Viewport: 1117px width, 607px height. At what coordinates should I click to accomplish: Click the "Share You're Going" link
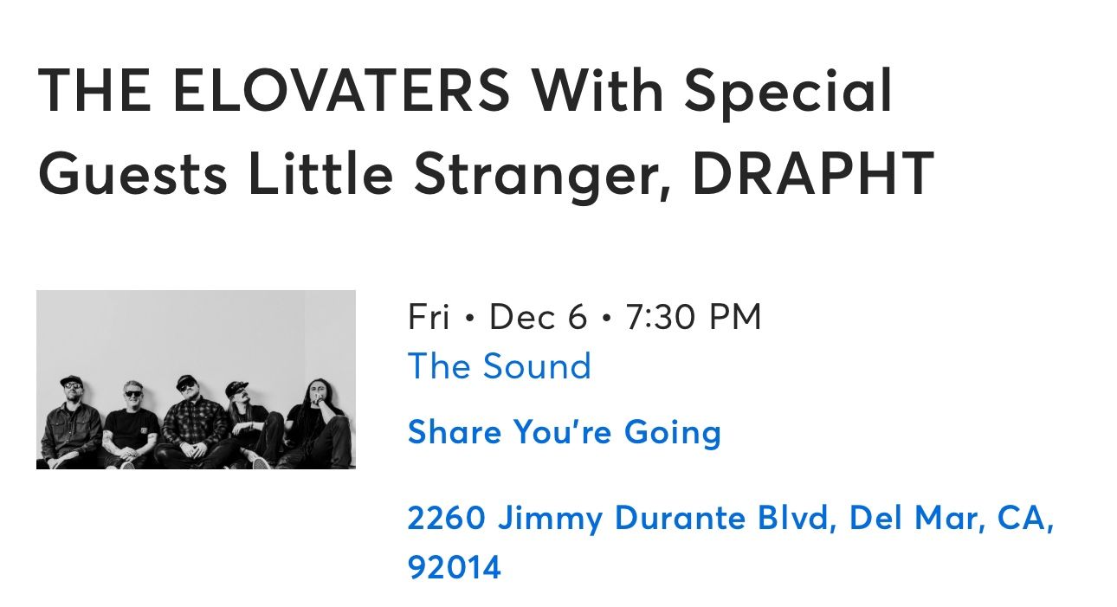(564, 431)
